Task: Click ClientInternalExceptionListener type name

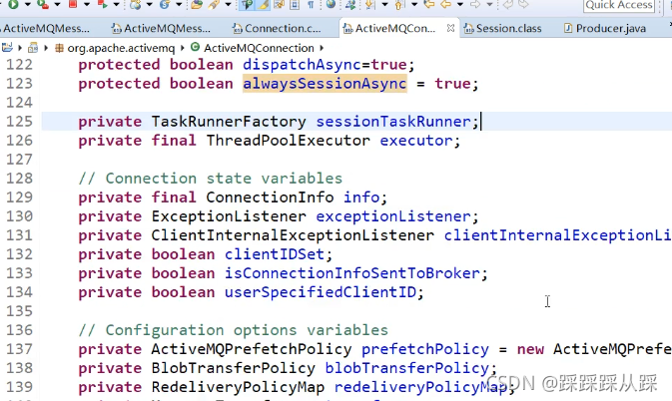Action: (293, 235)
